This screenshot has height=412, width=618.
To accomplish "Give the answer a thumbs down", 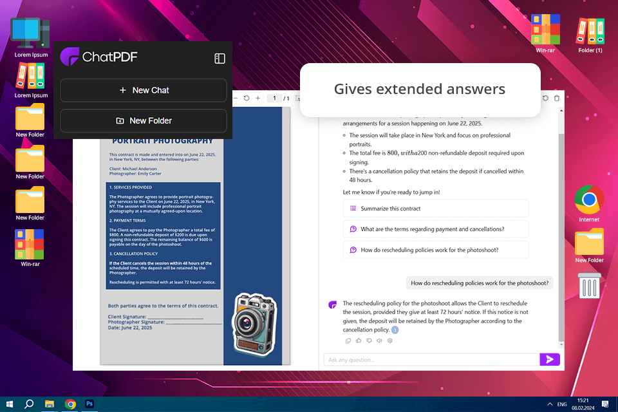I will tap(369, 341).
